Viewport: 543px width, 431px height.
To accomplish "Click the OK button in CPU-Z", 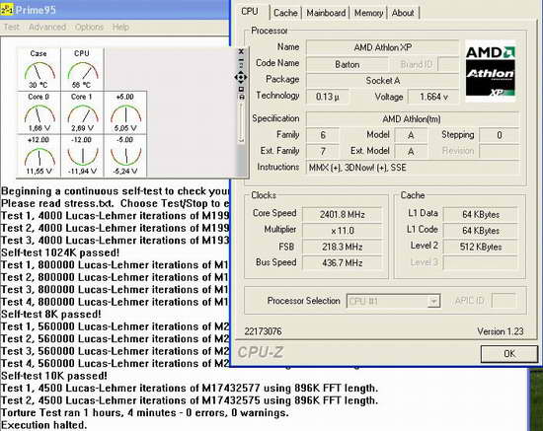I will click(x=509, y=353).
